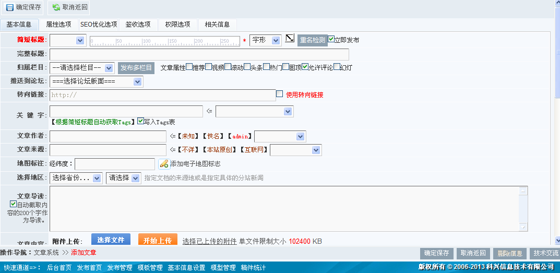Image resolution: width=560 pixels, height=273 pixels.
Task: Open the 选择省份 province dropdown
Action: point(76,178)
